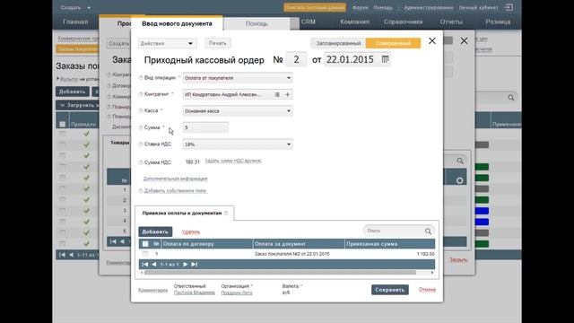Open Розница section in main navigation
This screenshot has height=323, width=574.
tap(498, 22)
